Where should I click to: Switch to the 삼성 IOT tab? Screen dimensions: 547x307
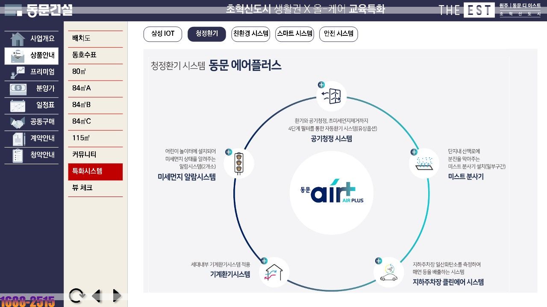tap(163, 34)
